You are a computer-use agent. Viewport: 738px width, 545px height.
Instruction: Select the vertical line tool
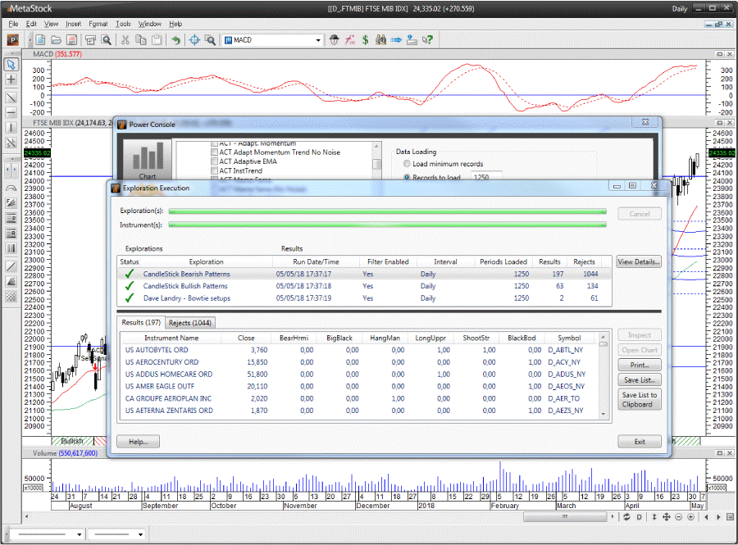pyautogui.click(x=11, y=128)
